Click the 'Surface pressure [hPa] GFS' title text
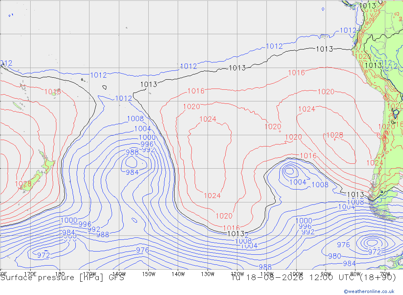This screenshot has width=403, height=295. (x=62, y=278)
